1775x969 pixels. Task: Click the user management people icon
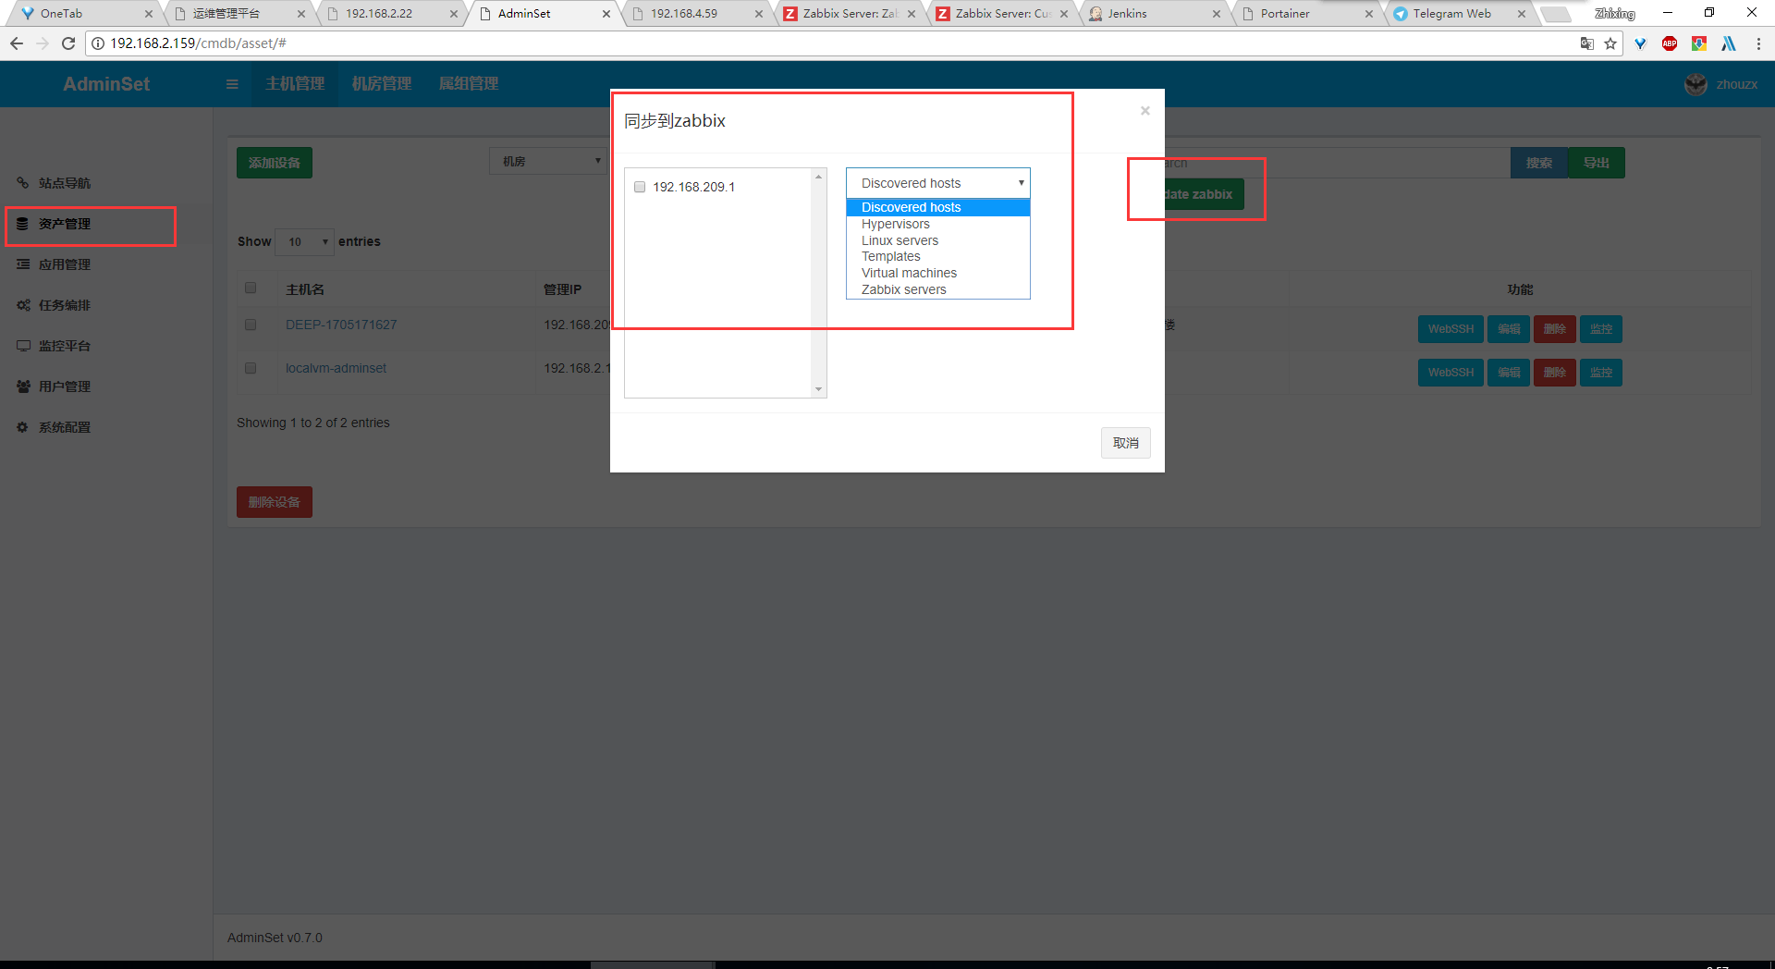click(23, 386)
